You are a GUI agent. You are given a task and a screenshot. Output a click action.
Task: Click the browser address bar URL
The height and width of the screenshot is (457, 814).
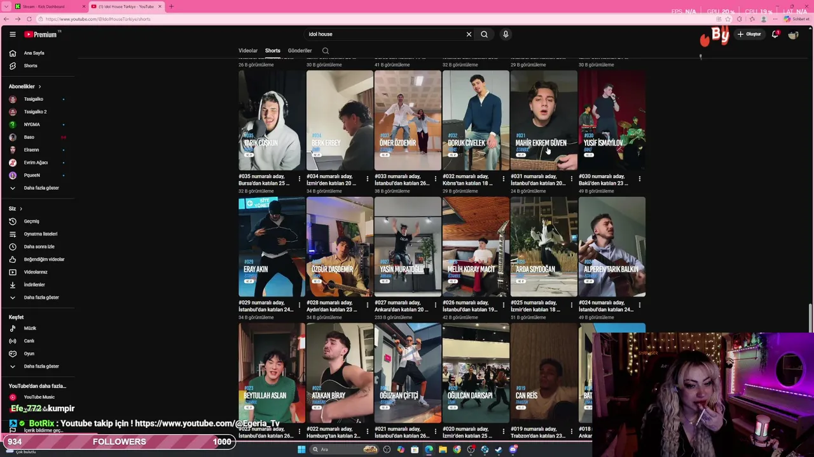tap(98, 19)
